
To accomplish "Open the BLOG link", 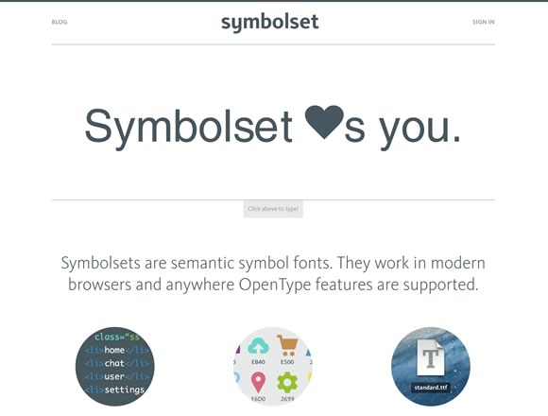I will coord(60,22).
